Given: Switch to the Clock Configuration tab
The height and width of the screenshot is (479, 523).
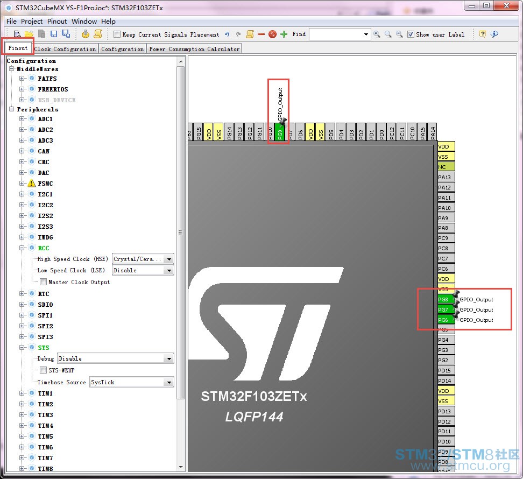Looking at the screenshot, I should 65,49.
